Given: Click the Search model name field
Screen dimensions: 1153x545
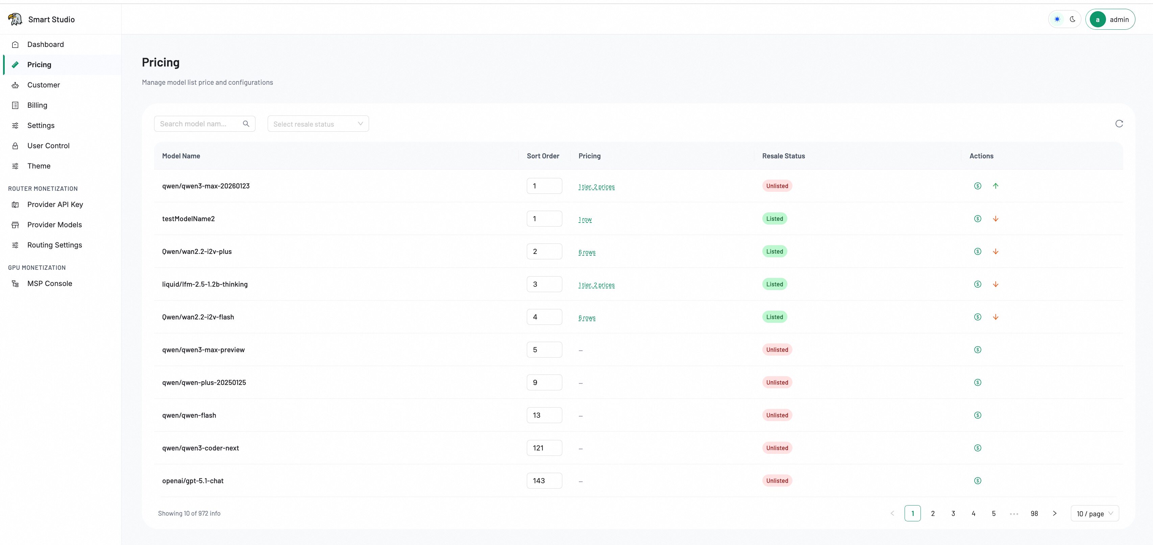Looking at the screenshot, I should [x=204, y=124].
